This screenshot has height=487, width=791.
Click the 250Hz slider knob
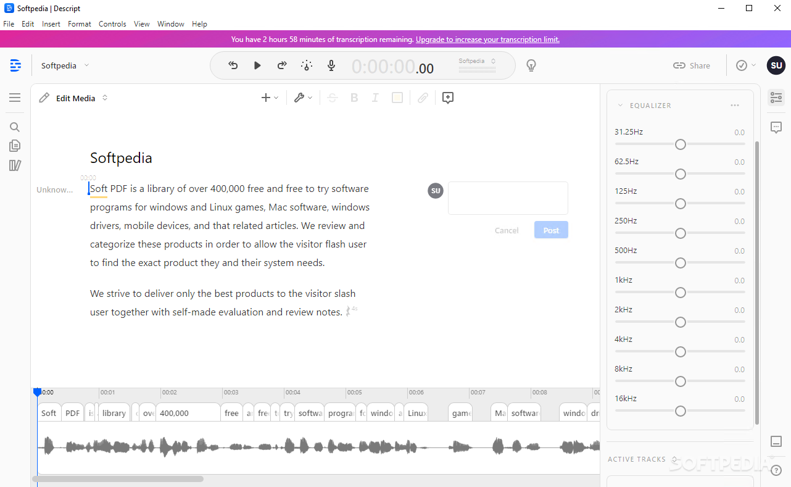(681, 233)
